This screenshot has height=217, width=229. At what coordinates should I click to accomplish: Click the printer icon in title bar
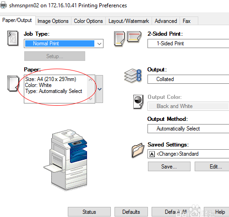click(3, 5)
